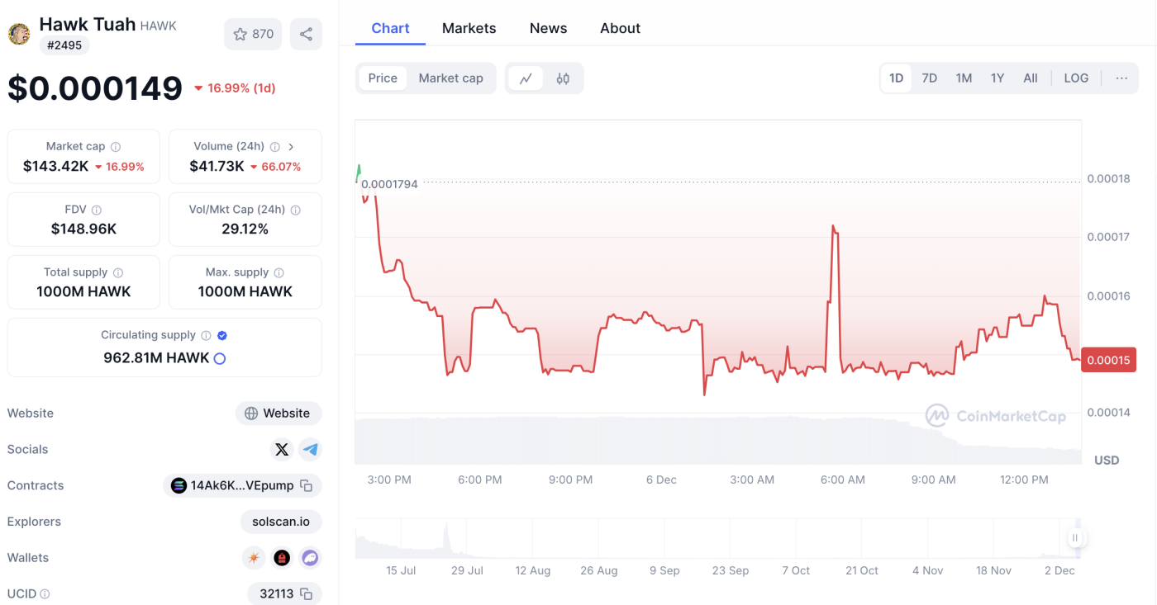This screenshot has width=1157, height=605.
Task: Click the current price tag 0.00015
Action: pyautogui.click(x=1108, y=360)
